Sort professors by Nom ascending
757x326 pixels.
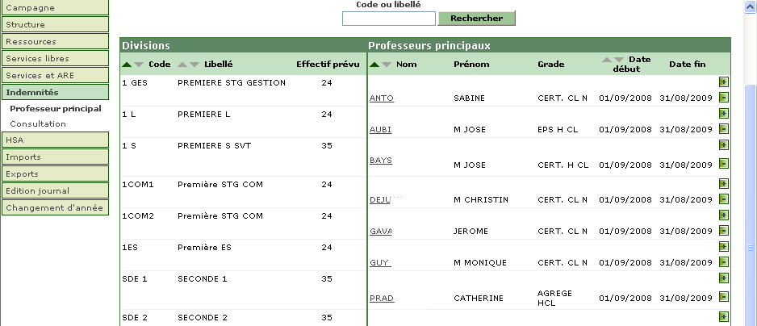point(374,65)
